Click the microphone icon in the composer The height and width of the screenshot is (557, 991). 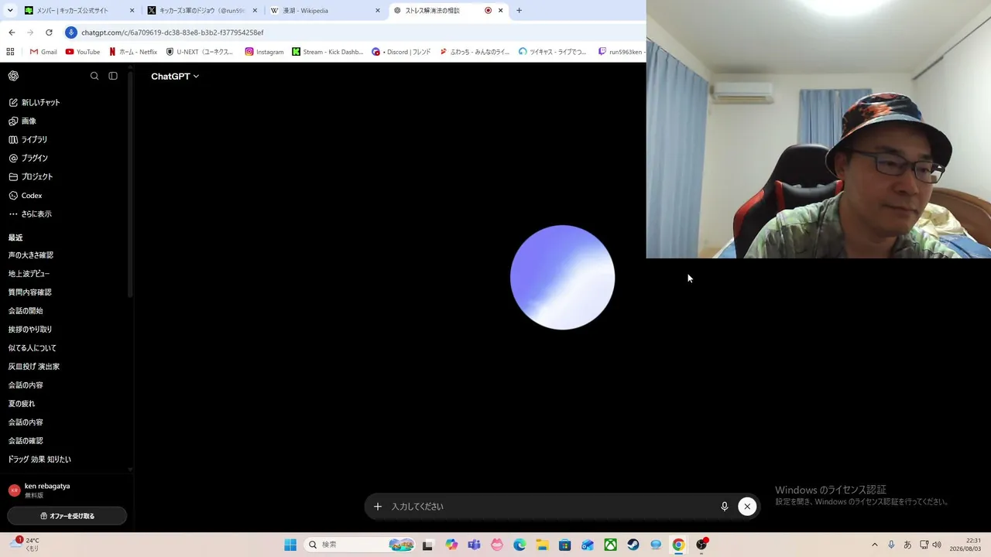click(x=725, y=507)
